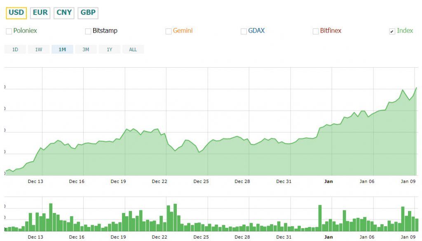Choose the 1W time range
The width and height of the screenshot is (422, 241).
tap(38, 50)
